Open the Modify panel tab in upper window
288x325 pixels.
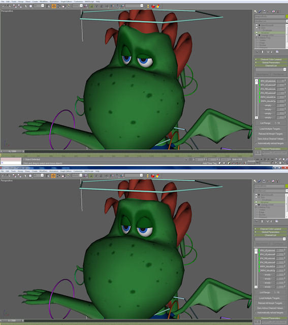pos(260,12)
